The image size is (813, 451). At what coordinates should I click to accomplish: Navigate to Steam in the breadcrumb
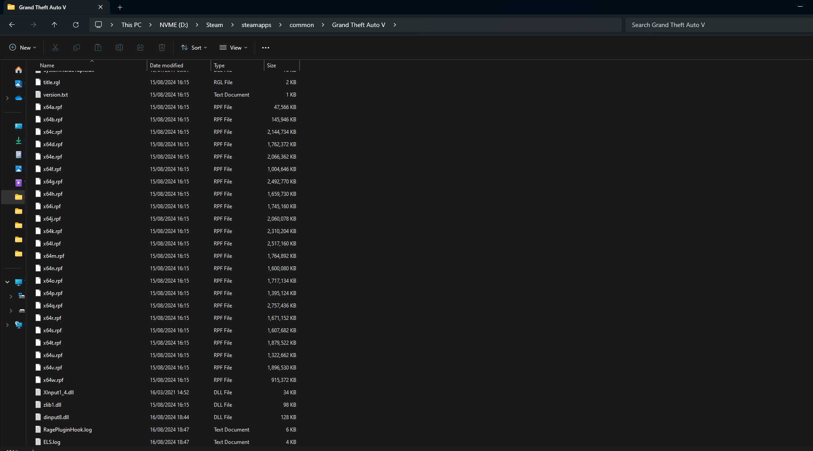[214, 25]
